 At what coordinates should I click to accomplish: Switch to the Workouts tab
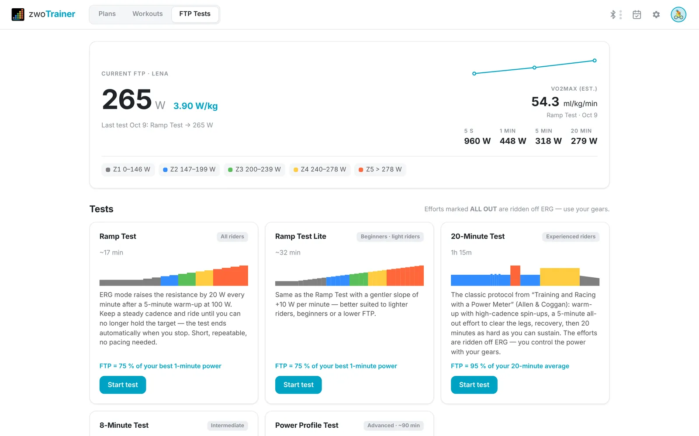tap(148, 14)
